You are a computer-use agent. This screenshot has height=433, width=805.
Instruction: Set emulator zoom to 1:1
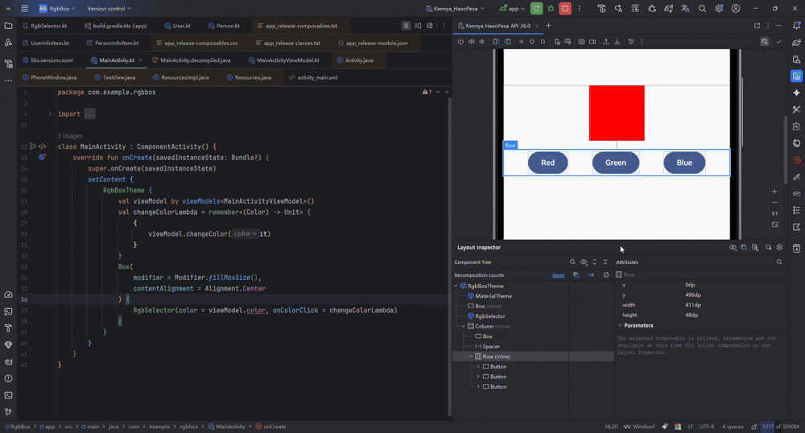click(774, 213)
